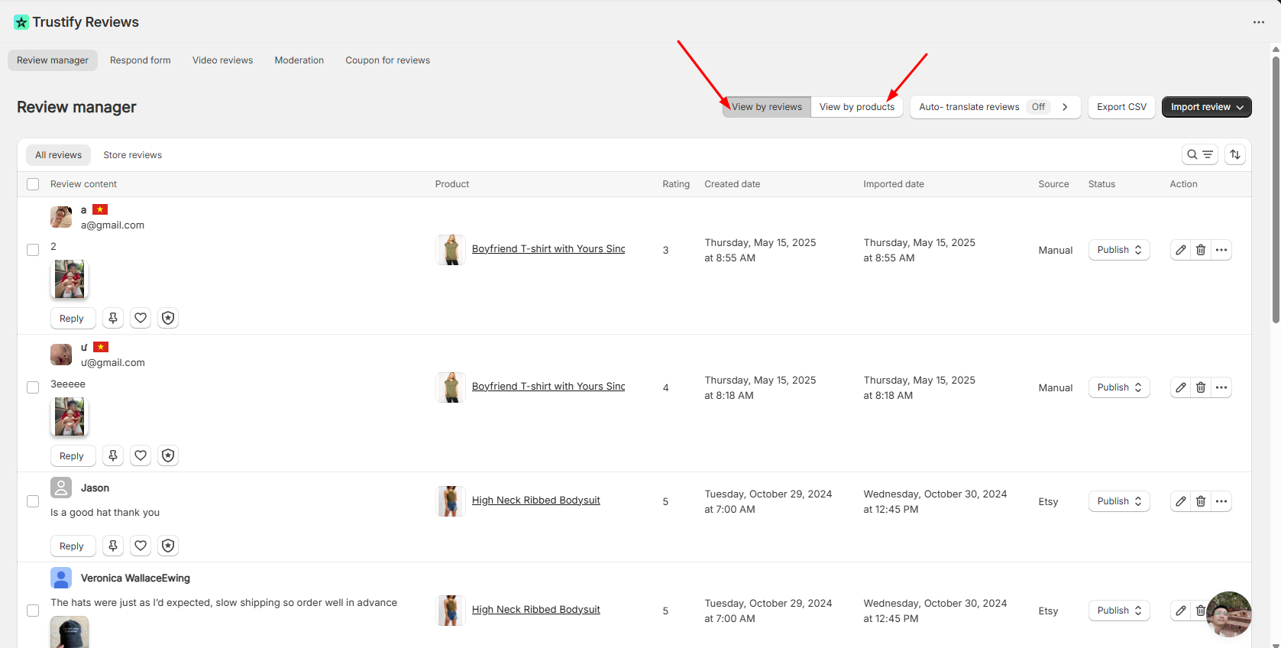Select Veronica WallaceEwing's review checkbox
Screen dimensions: 1281x648
pos(33,611)
